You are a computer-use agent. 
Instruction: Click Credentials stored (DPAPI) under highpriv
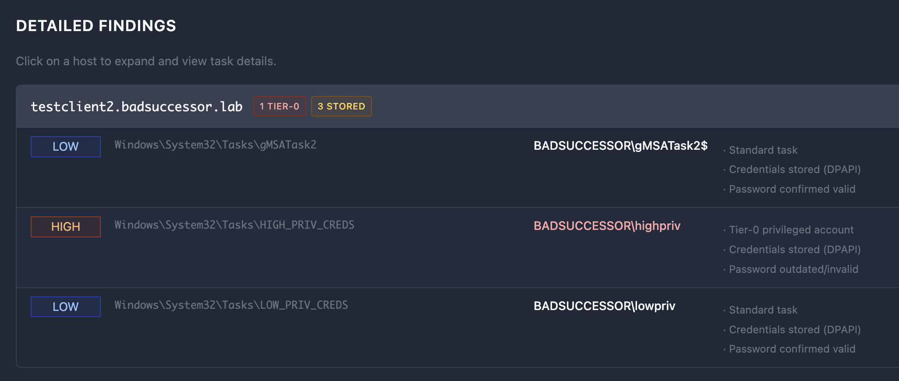[794, 250]
